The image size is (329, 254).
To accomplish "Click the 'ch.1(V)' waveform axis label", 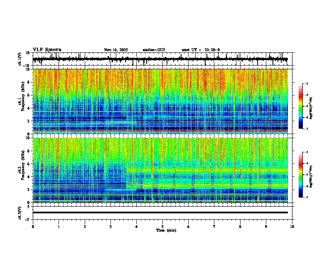I will (x=20, y=59).
